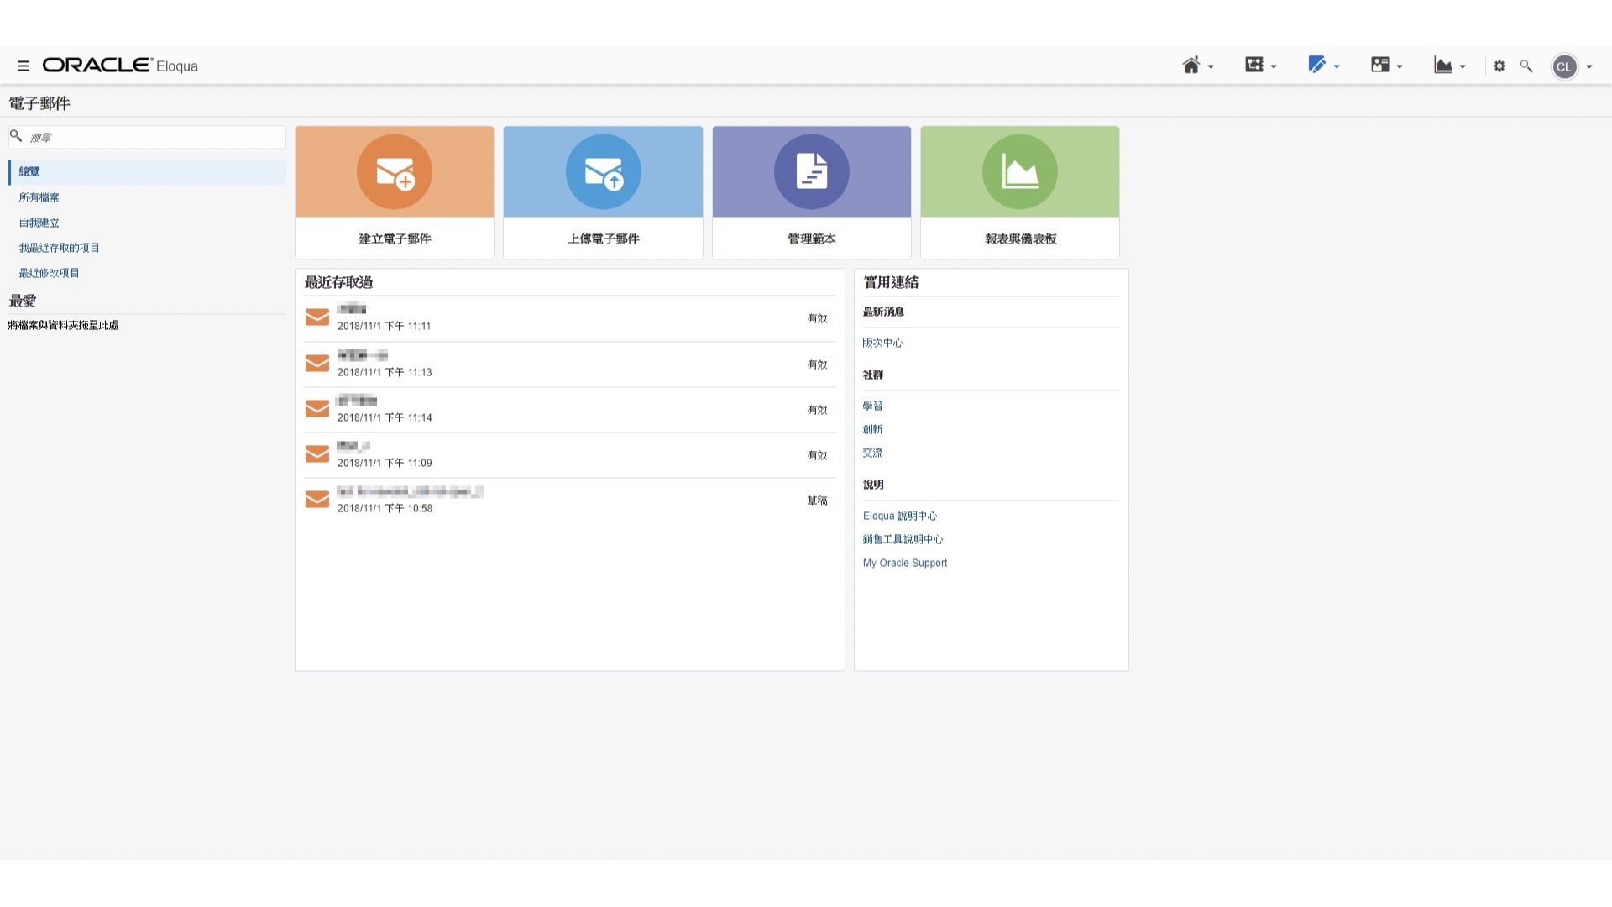
Task: Open the My Oracle Support link
Action: (904, 563)
